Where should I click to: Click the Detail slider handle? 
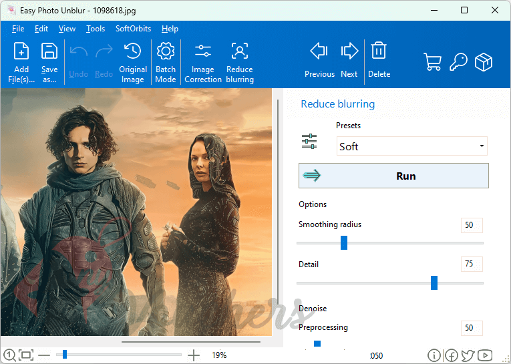tap(434, 283)
